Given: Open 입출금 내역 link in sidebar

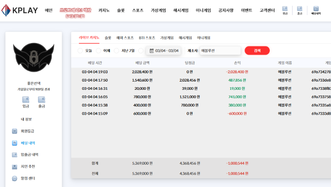Looking at the screenshot, I should [x=29, y=155].
